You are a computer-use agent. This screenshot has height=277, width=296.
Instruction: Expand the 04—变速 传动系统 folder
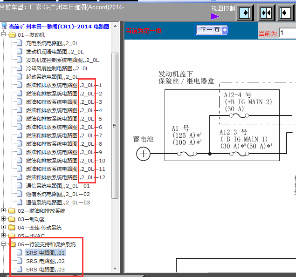3,227
